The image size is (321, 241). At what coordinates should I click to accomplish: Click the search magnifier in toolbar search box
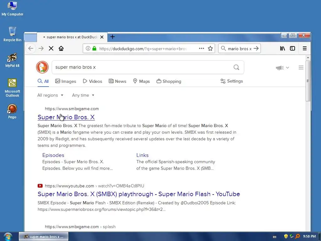pos(223,48)
